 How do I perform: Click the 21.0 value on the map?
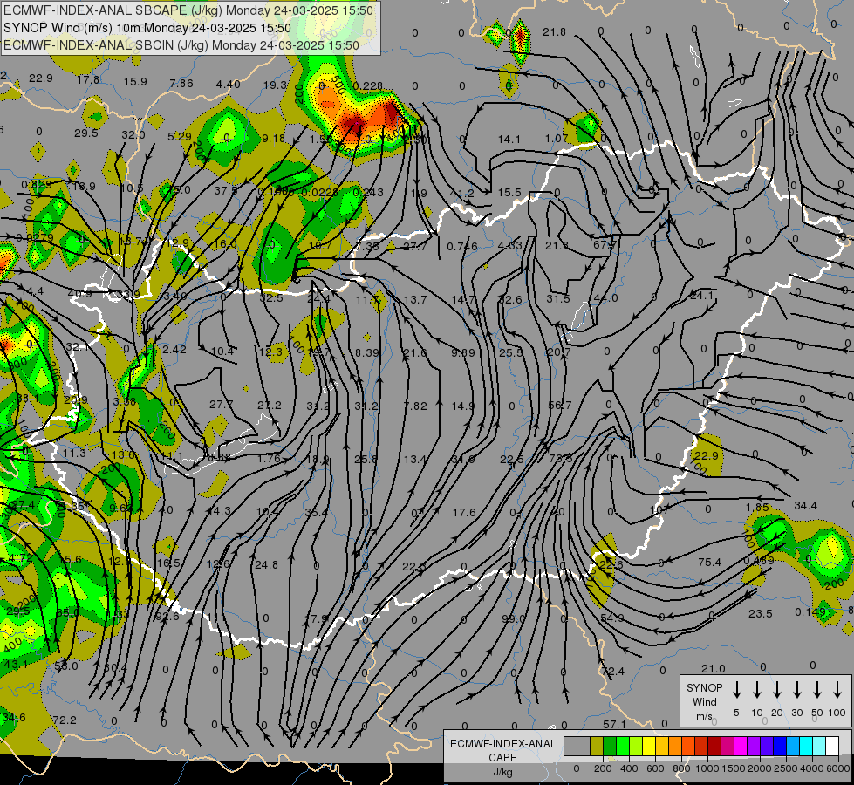713,669
